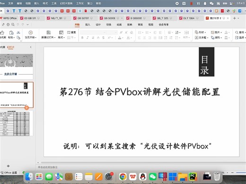Open the font name combo box
The image size is (246, 184).
click(93, 33)
